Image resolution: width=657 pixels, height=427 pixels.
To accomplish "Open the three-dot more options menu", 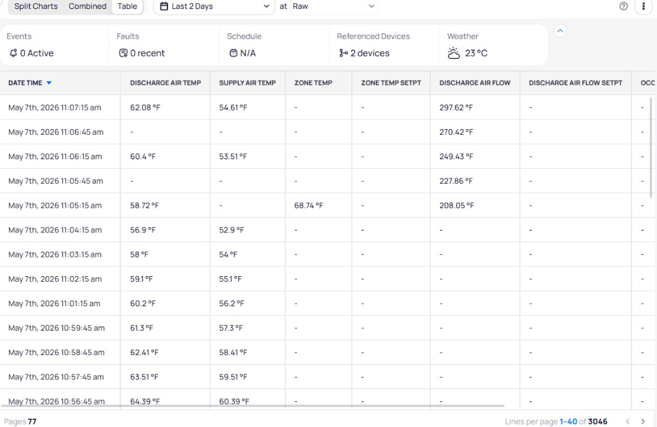I will click(643, 6).
